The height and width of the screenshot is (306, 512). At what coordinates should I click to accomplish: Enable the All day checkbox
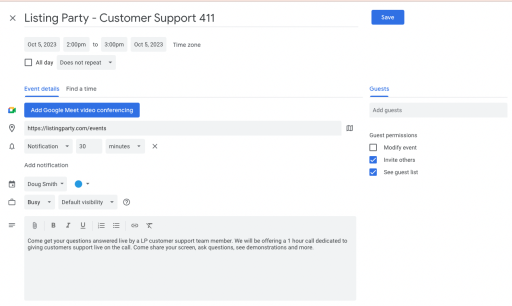coord(28,62)
